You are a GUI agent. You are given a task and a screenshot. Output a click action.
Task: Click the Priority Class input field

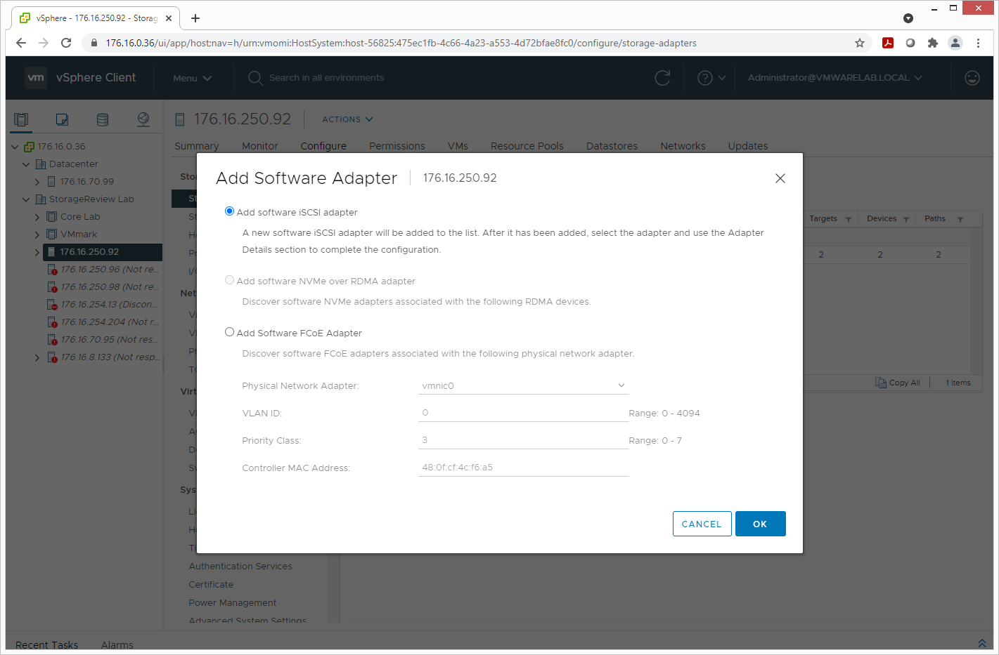[x=523, y=440]
